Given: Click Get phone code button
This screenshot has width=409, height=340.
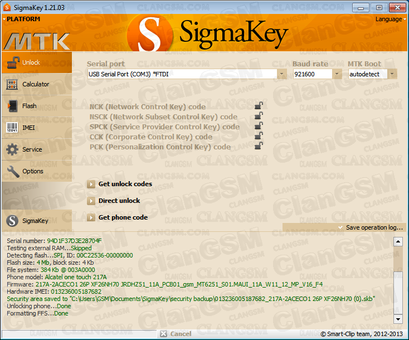Looking at the screenshot, I should pos(123,217).
